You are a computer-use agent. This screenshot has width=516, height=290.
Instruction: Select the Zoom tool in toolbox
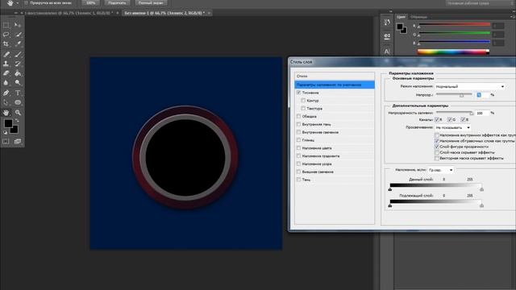(18, 113)
